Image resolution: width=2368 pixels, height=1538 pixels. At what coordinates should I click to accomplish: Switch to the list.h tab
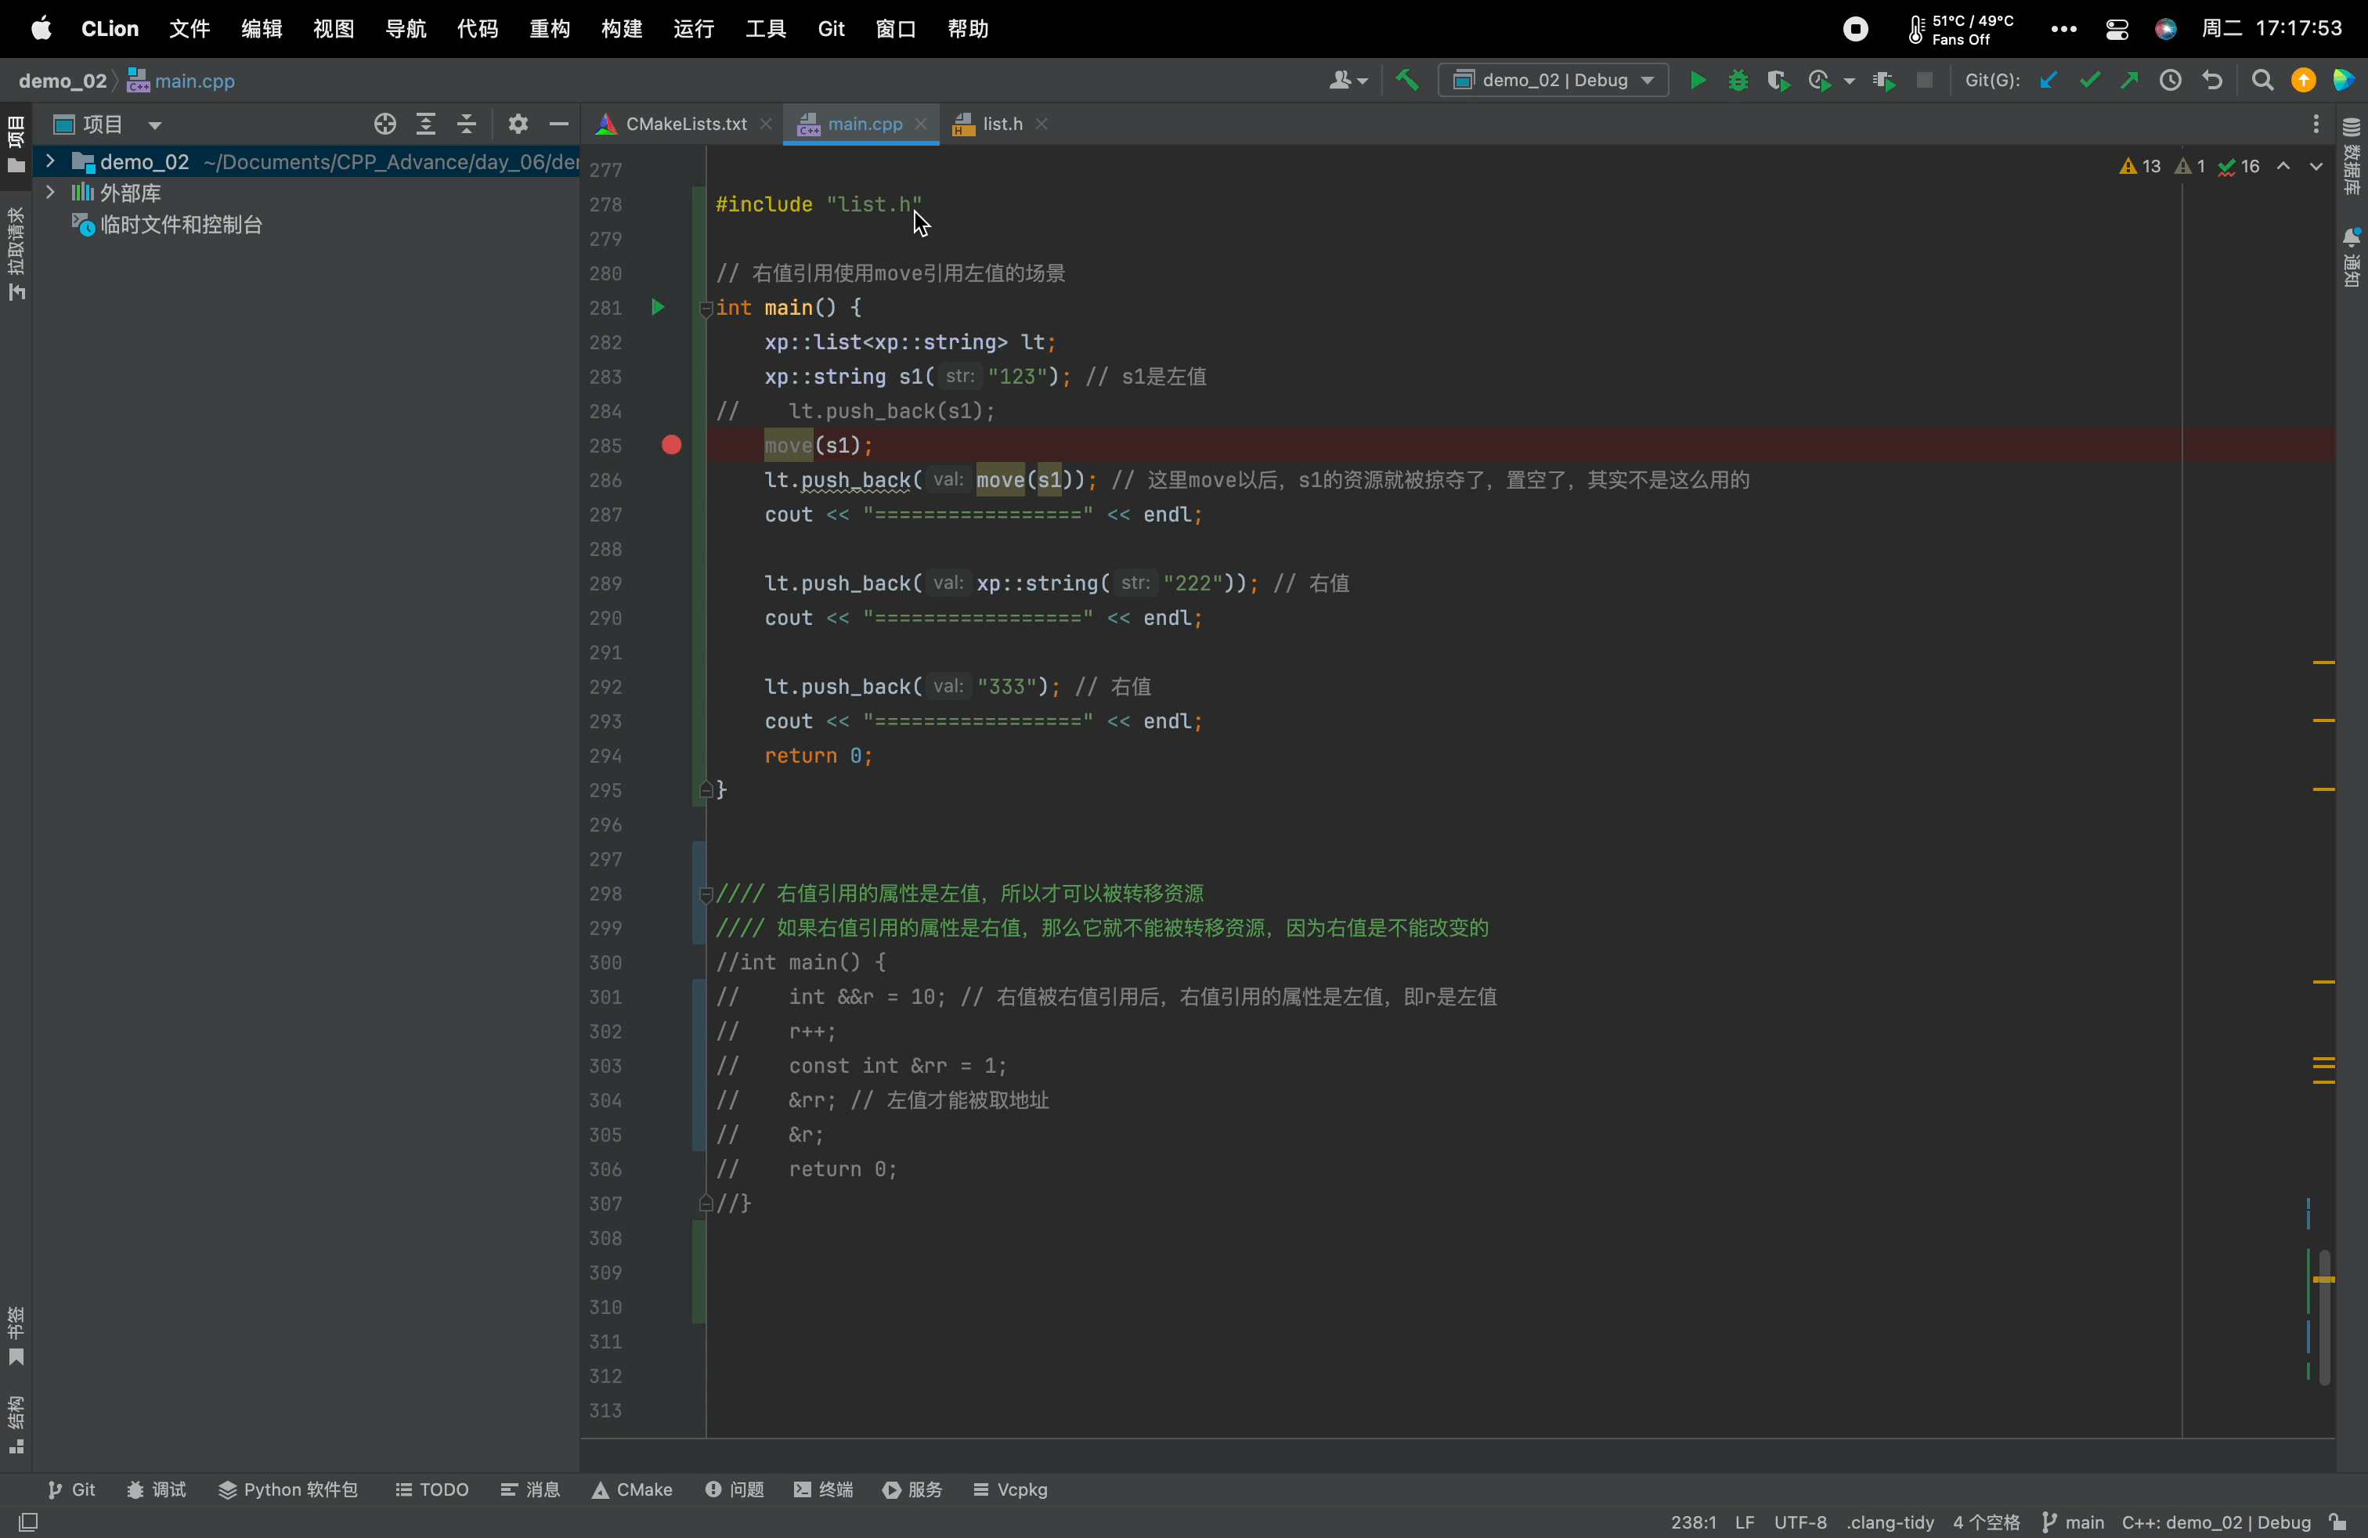[1001, 125]
